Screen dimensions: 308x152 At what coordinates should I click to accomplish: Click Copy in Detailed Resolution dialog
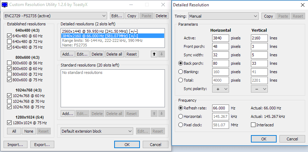[x=268, y=16]
